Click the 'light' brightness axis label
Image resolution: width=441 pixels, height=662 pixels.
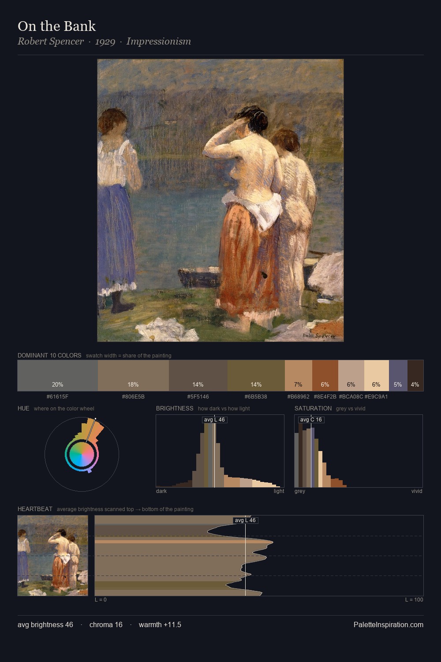tap(279, 491)
